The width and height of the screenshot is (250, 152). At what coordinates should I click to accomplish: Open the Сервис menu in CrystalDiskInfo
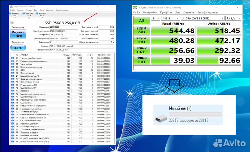click(x=29, y=10)
